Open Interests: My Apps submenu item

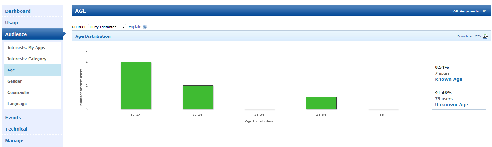pos(32,47)
